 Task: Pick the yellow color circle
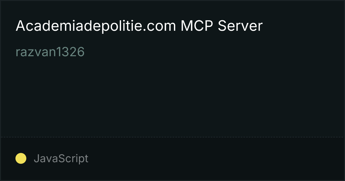(21, 158)
